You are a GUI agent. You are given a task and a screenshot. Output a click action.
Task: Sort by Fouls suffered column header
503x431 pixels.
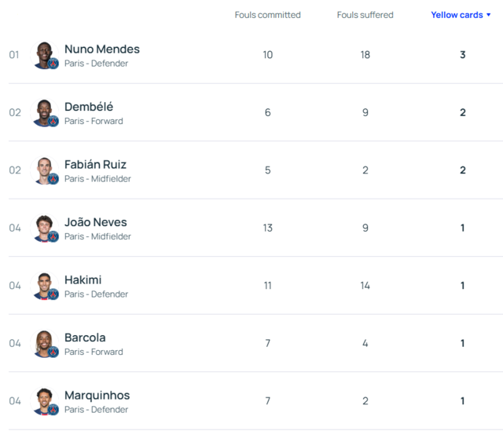[365, 15]
